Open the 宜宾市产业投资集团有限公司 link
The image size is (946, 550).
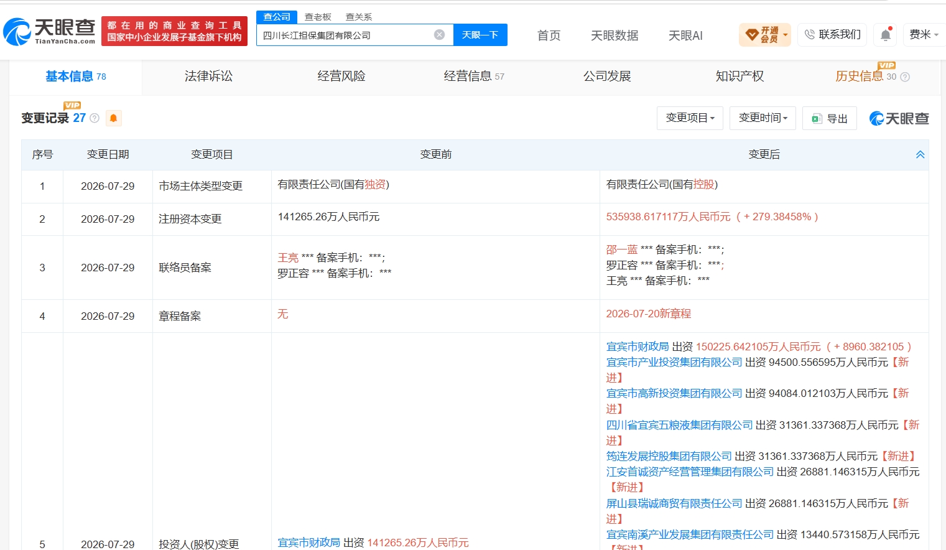pyautogui.click(x=674, y=362)
